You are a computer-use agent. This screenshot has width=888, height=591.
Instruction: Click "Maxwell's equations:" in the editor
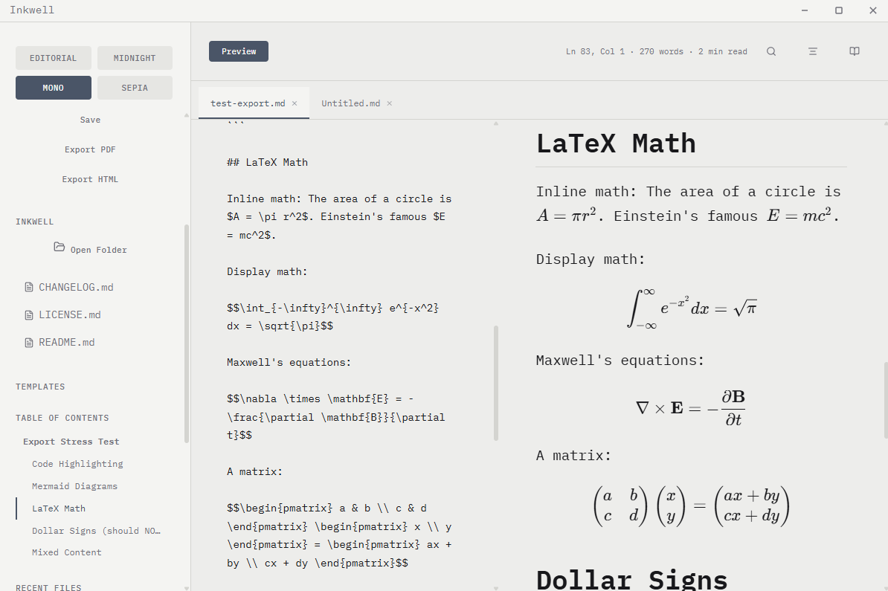[289, 362]
